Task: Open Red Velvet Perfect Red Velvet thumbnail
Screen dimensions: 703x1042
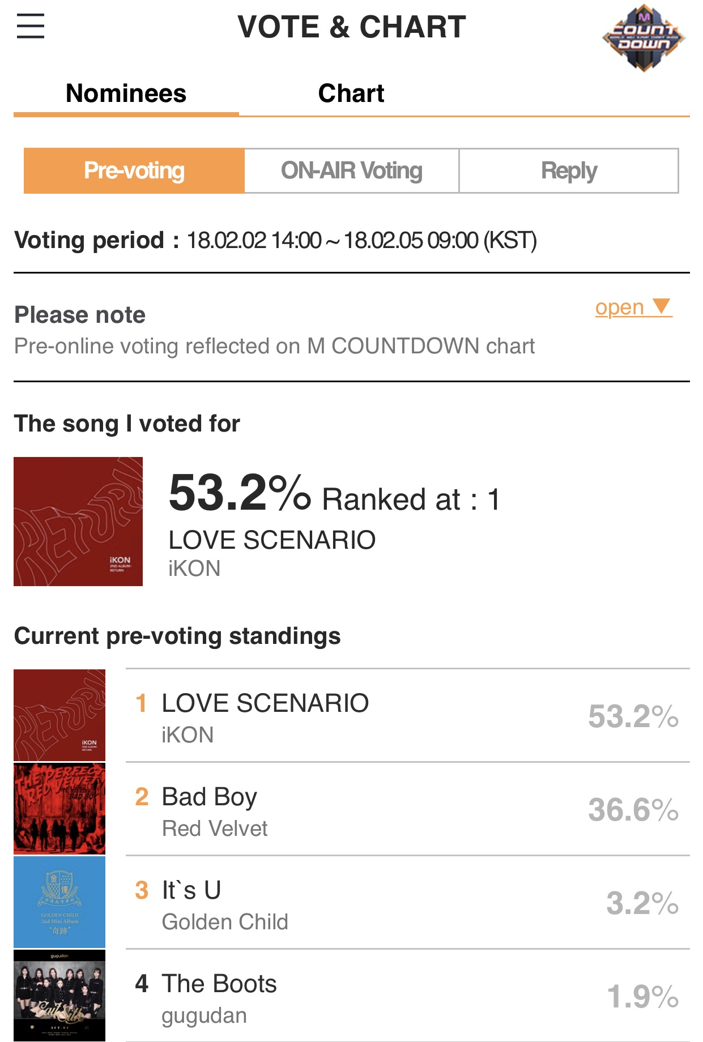Action: (x=59, y=809)
